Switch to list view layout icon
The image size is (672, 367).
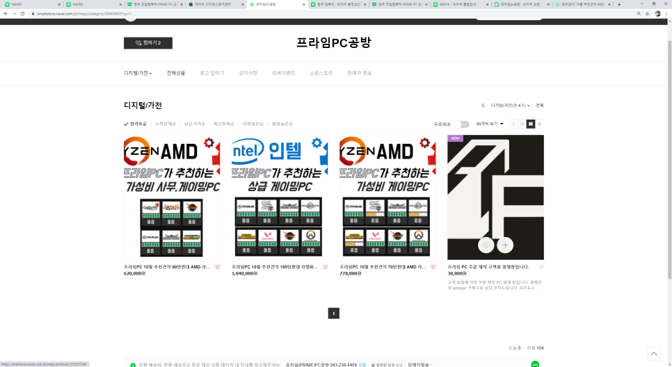point(513,124)
